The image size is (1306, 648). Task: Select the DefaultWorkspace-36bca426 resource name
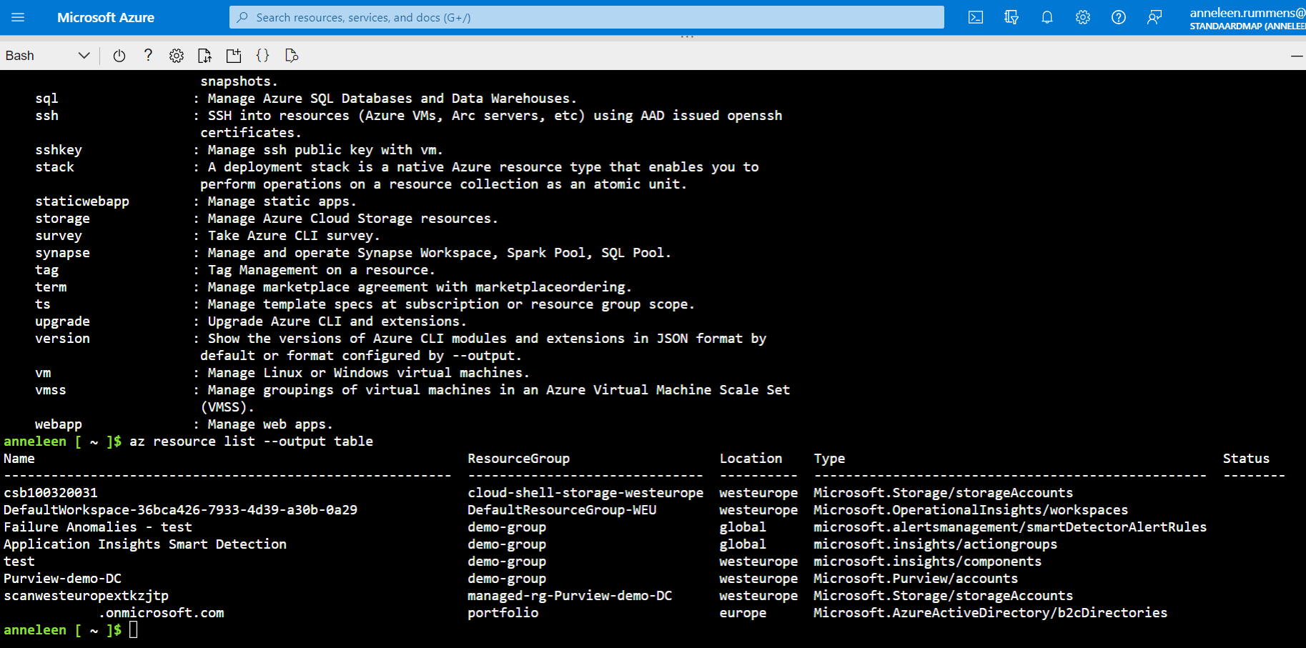tap(180, 510)
